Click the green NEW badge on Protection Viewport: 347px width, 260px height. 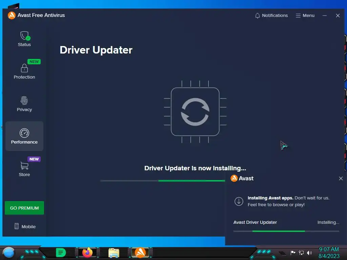(34, 62)
